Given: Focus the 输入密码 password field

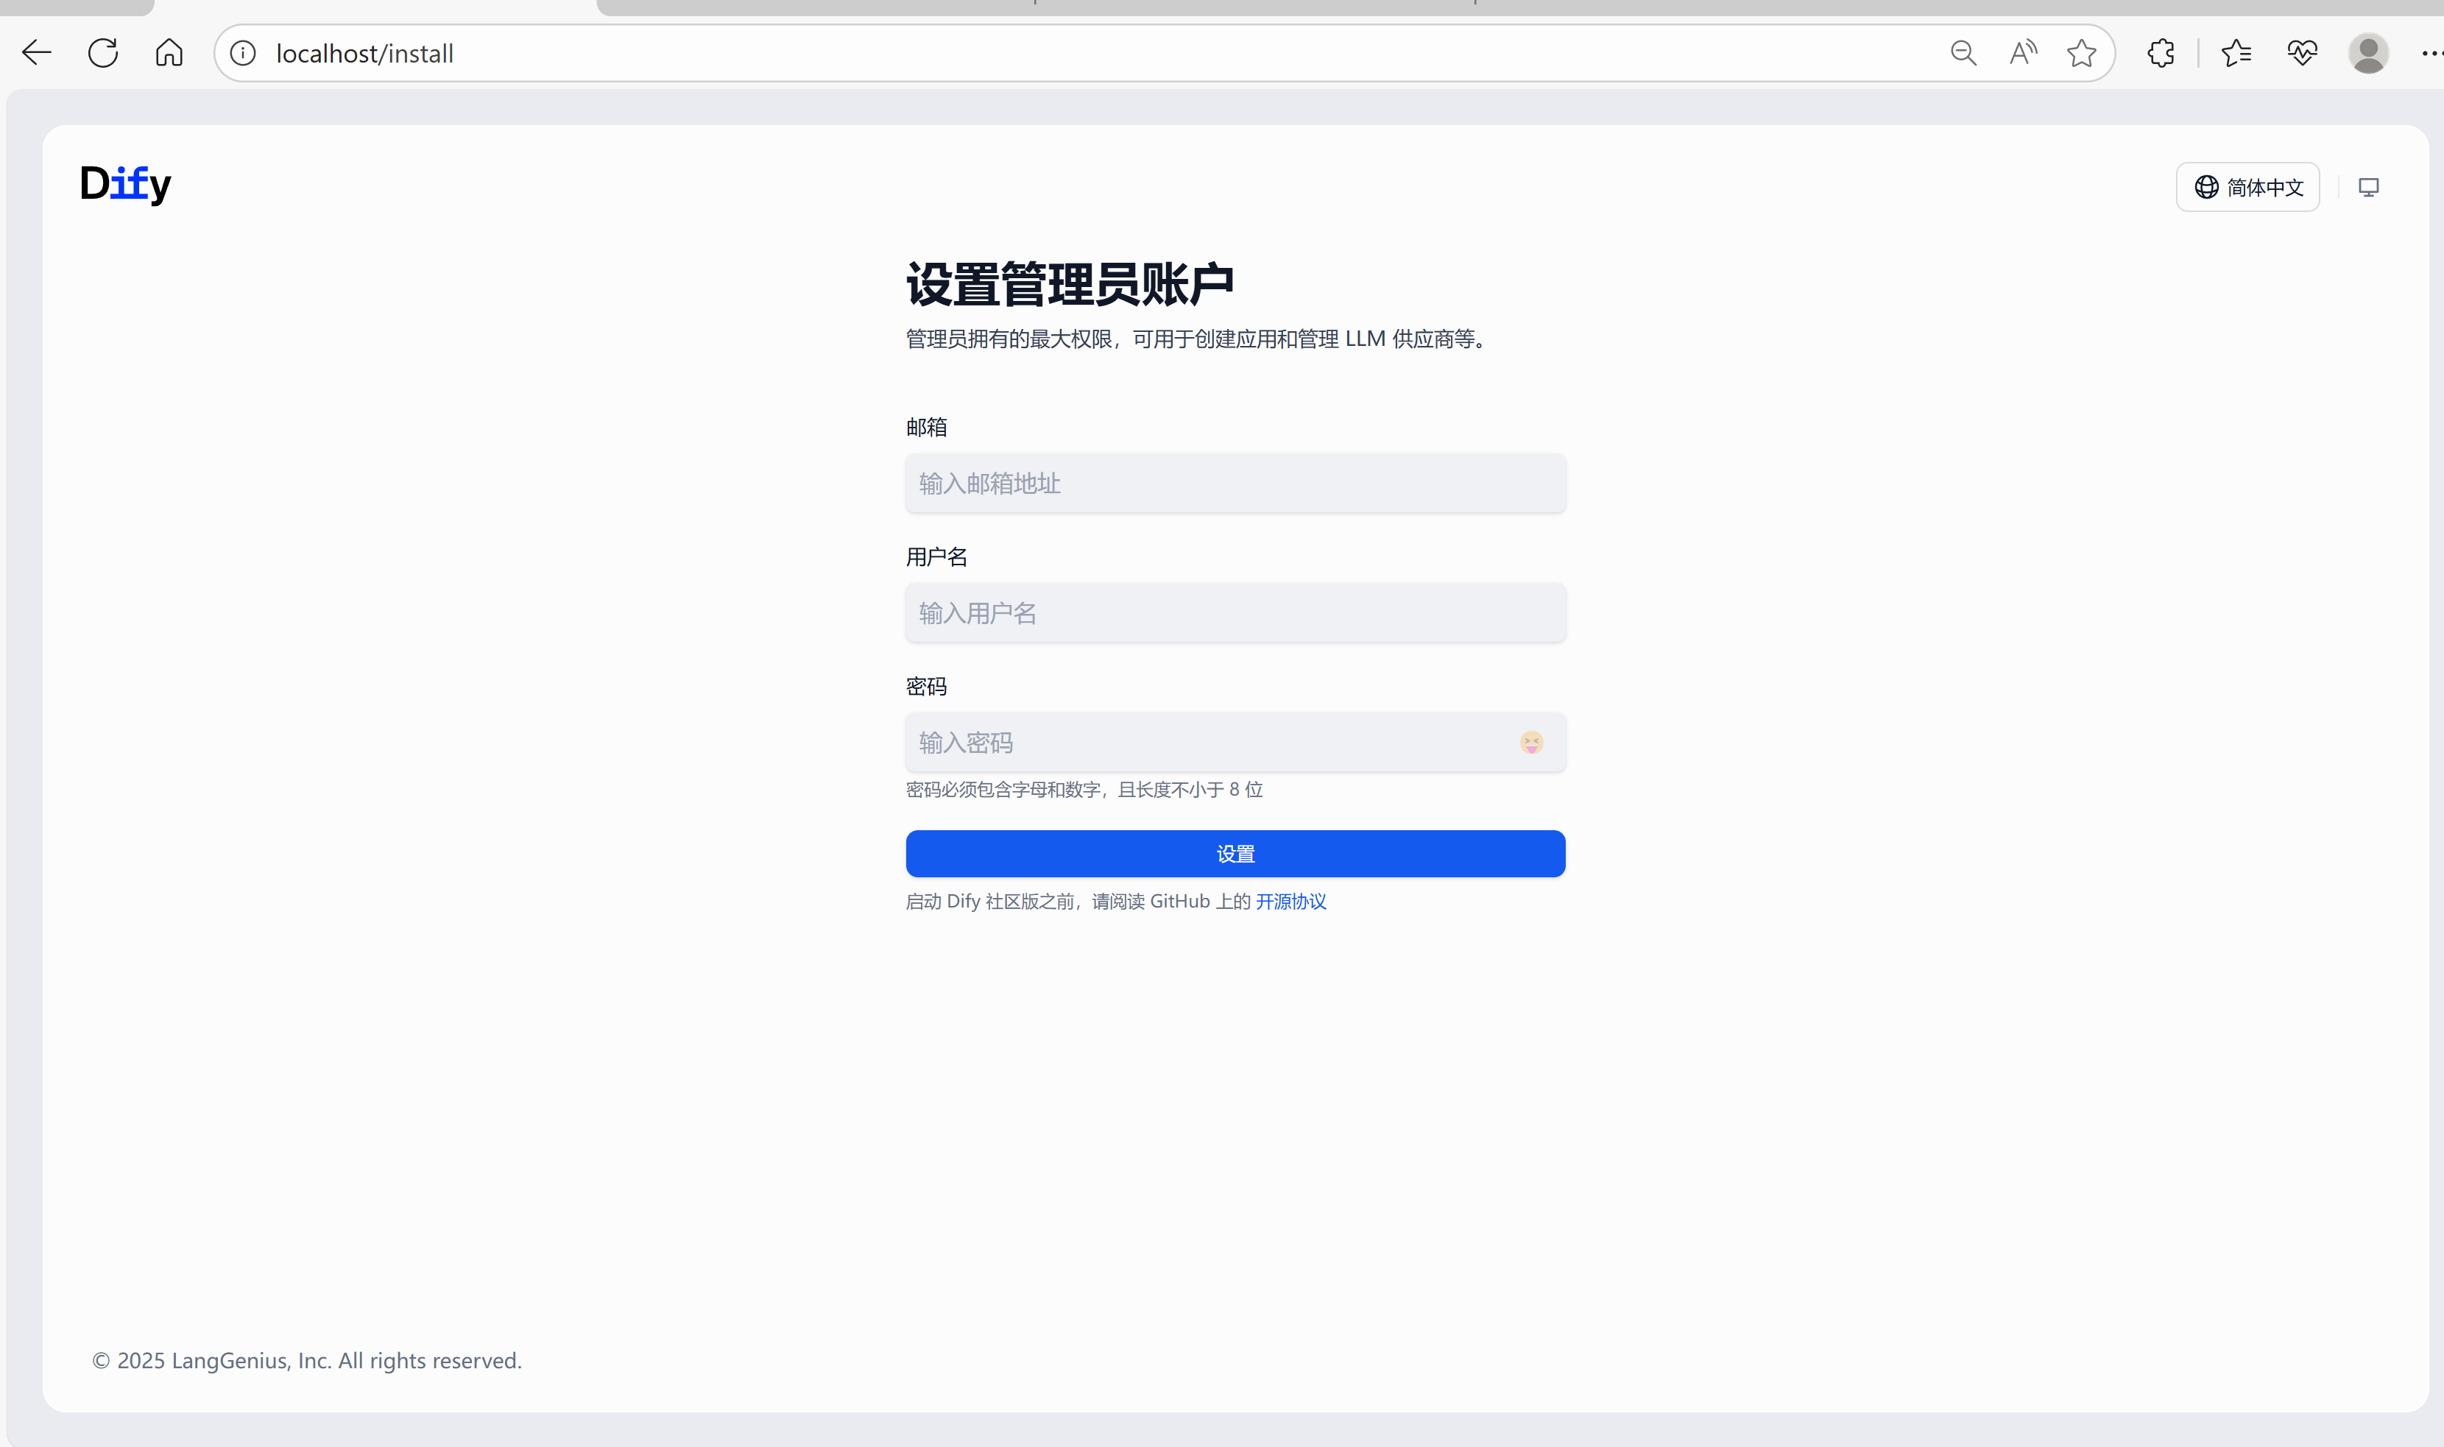Looking at the screenshot, I should (1236, 743).
